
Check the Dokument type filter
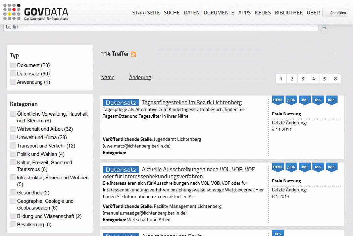click(13, 65)
